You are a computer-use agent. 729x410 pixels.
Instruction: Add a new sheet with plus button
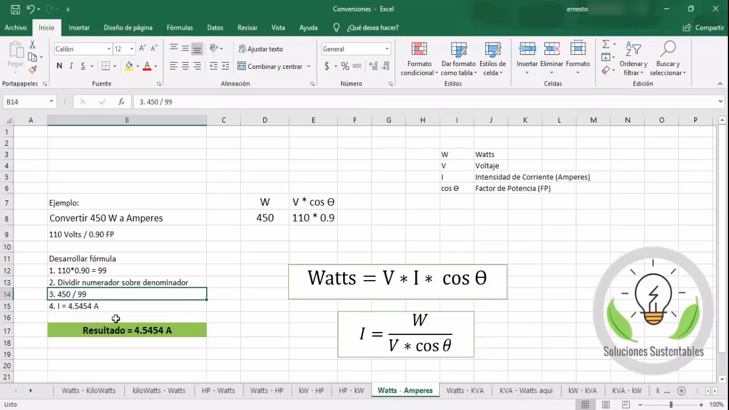pos(681,391)
